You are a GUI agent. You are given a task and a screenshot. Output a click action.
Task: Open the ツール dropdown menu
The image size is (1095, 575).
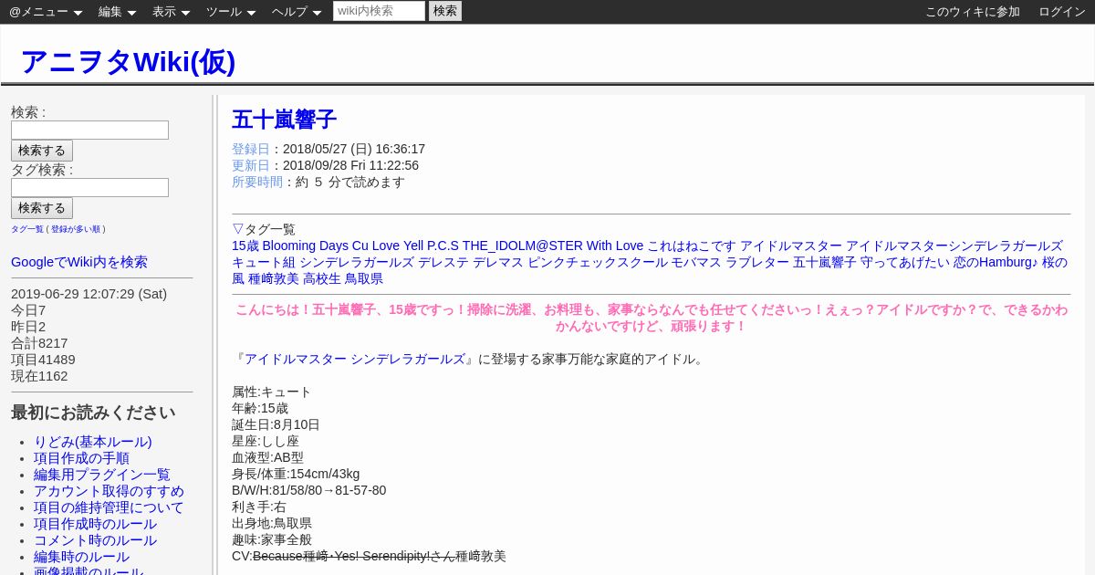point(231,12)
